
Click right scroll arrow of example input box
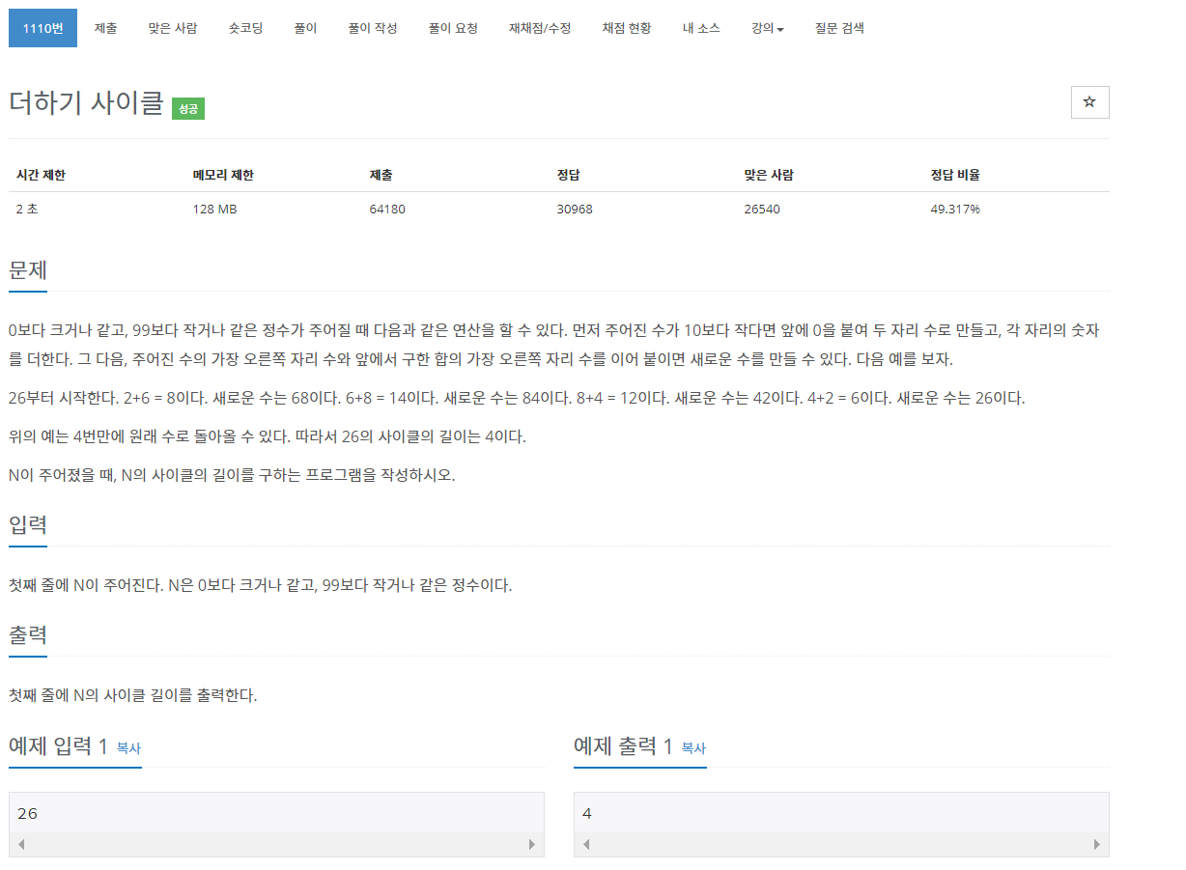pyautogui.click(x=531, y=844)
